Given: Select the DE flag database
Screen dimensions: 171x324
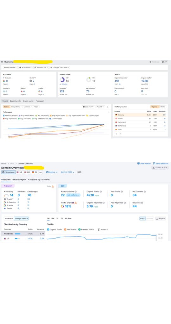Looking at the screenshot, I should [35, 172].
